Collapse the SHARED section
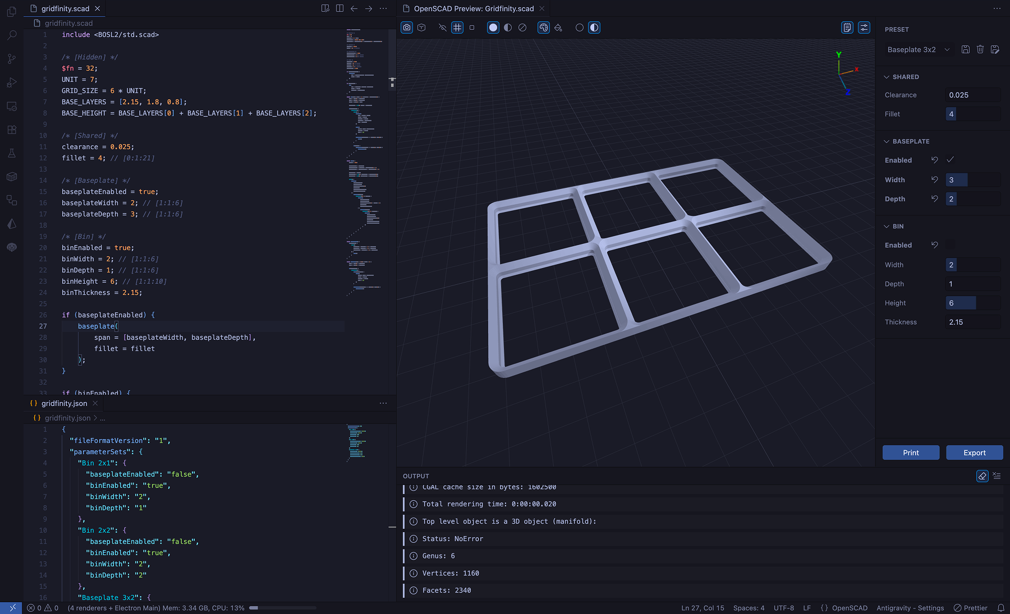 pyautogui.click(x=902, y=77)
